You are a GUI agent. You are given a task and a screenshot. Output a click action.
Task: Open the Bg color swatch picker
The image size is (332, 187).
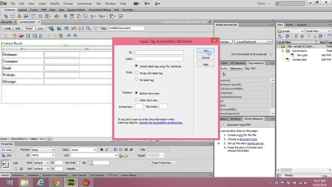coord(90,163)
